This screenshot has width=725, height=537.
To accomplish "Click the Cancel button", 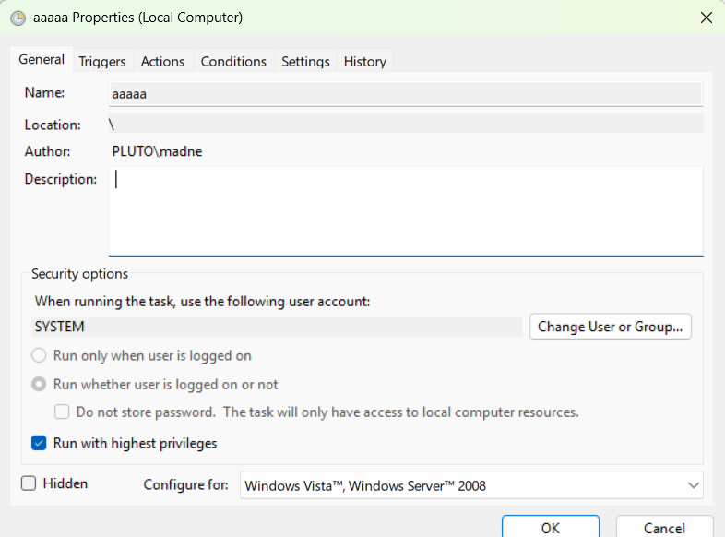I will (x=664, y=527).
